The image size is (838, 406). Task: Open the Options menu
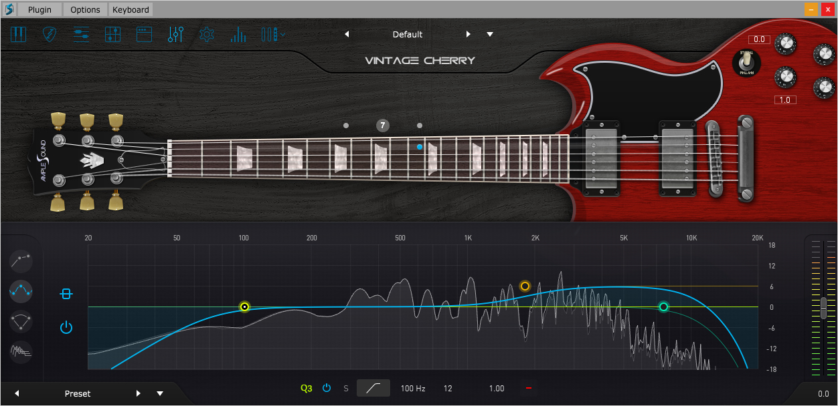coord(85,9)
